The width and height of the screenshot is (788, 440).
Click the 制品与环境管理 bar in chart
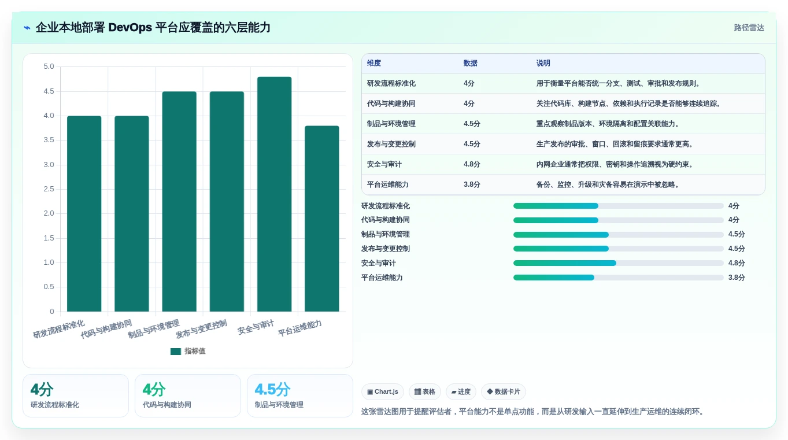tap(179, 202)
